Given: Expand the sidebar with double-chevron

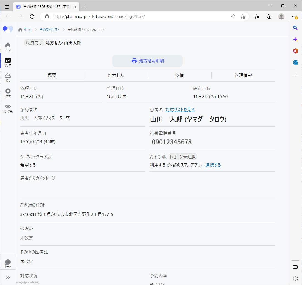Looking at the screenshot, I should point(8,277).
